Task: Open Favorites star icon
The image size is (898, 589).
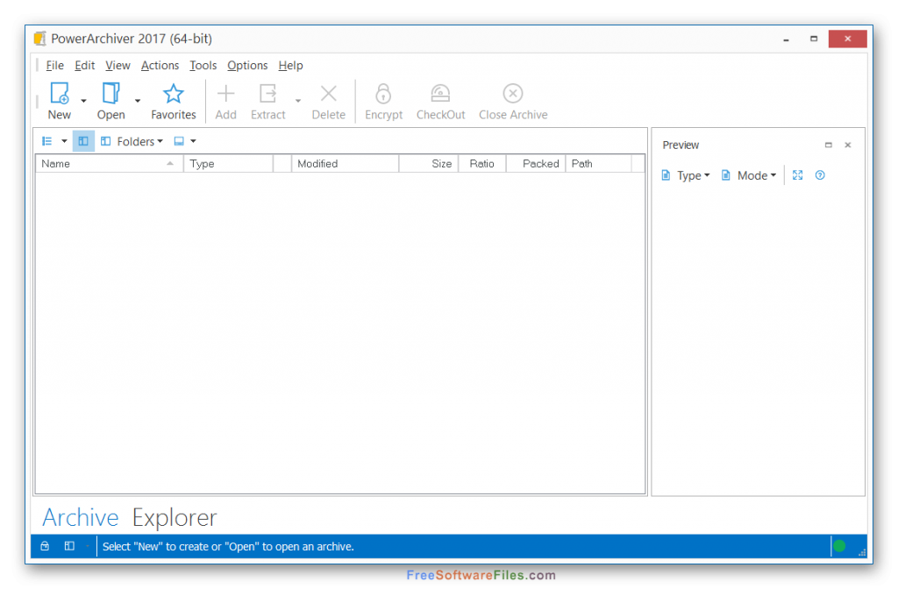Action: [173, 93]
